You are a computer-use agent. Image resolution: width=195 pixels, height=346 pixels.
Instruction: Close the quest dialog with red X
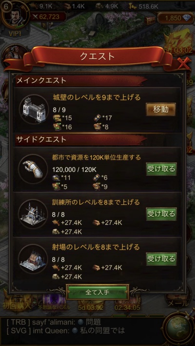pyautogui.click(x=184, y=64)
